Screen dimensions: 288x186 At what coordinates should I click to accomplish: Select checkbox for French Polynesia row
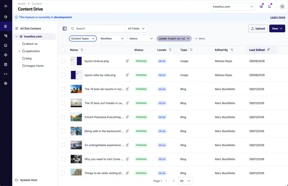pyautogui.click(x=63, y=117)
